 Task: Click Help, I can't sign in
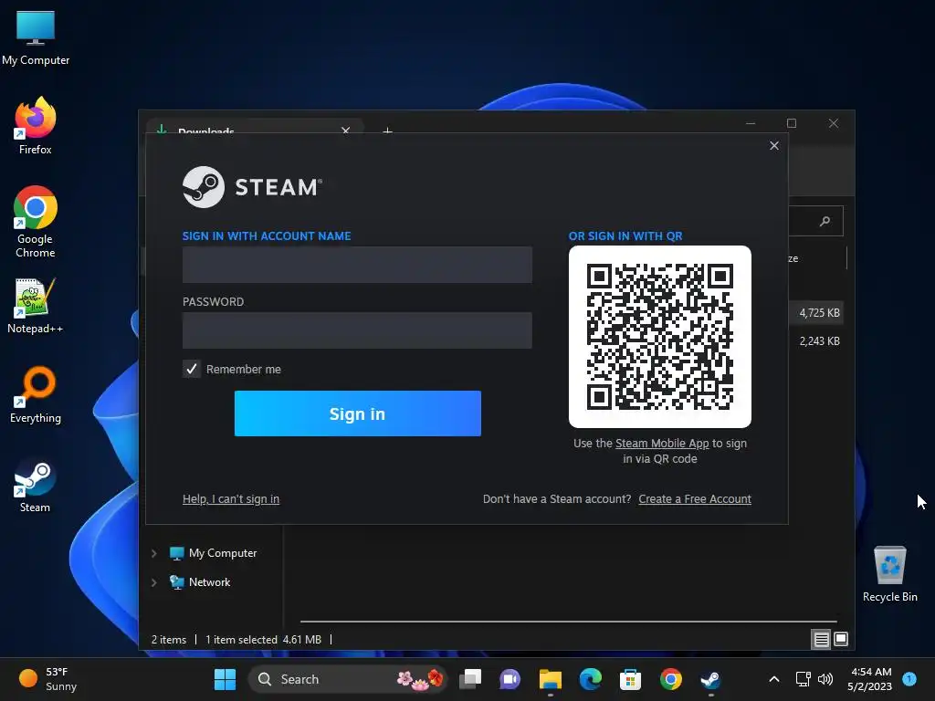[x=231, y=499]
